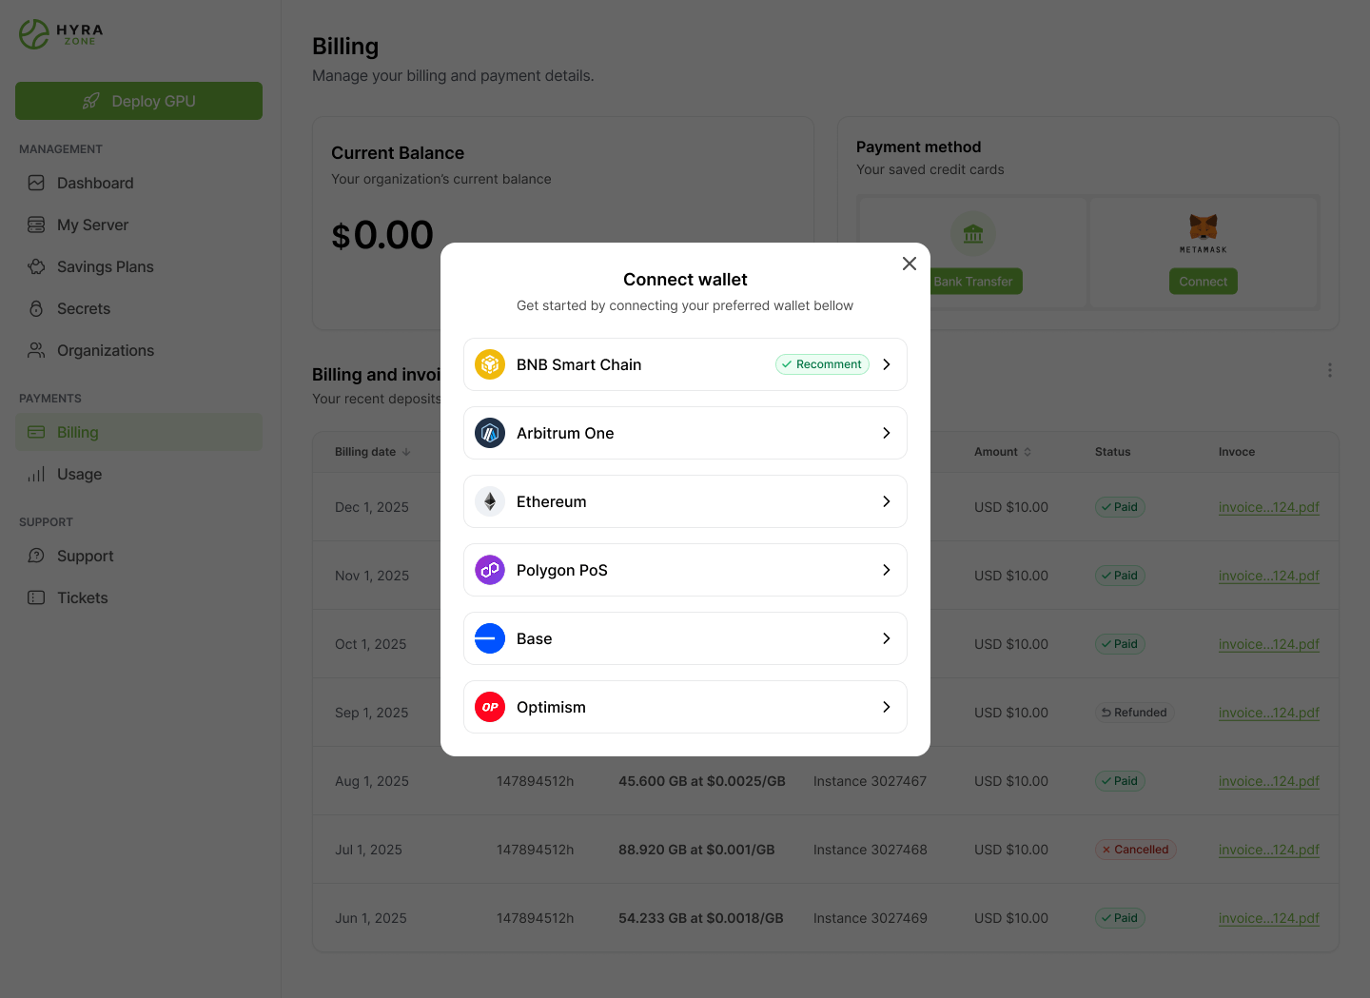This screenshot has height=998, width=1370.
Task: Click the Polygon PoS icon
Action: [490, 570]
